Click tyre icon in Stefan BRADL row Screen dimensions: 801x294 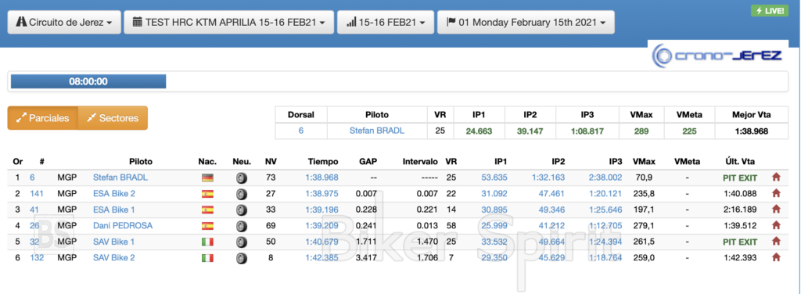(x=242, y=178)
